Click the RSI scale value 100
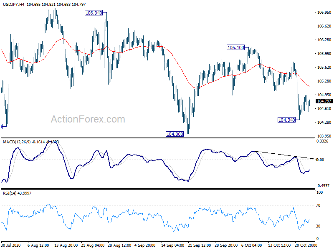 point(320,192)
